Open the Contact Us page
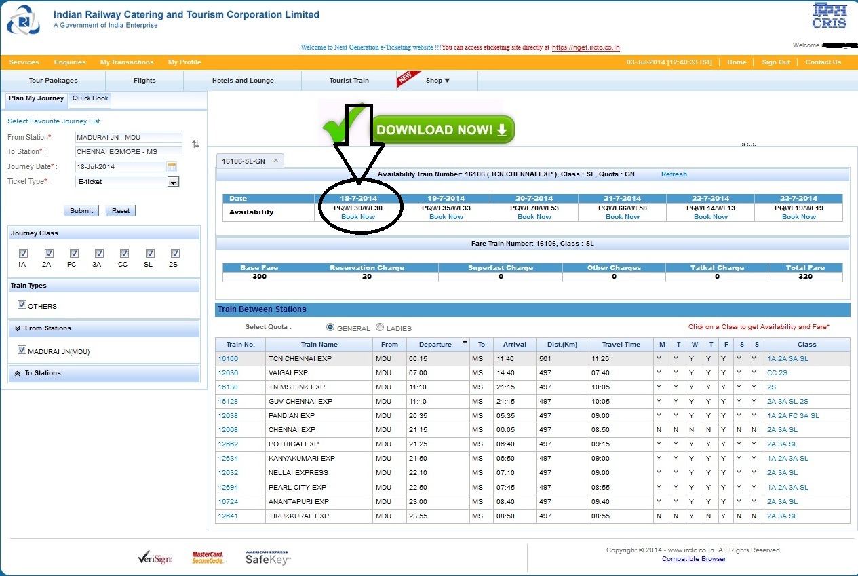 point(823,62)
